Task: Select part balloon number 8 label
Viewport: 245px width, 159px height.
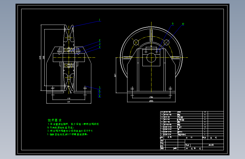Action: point(100,96)
